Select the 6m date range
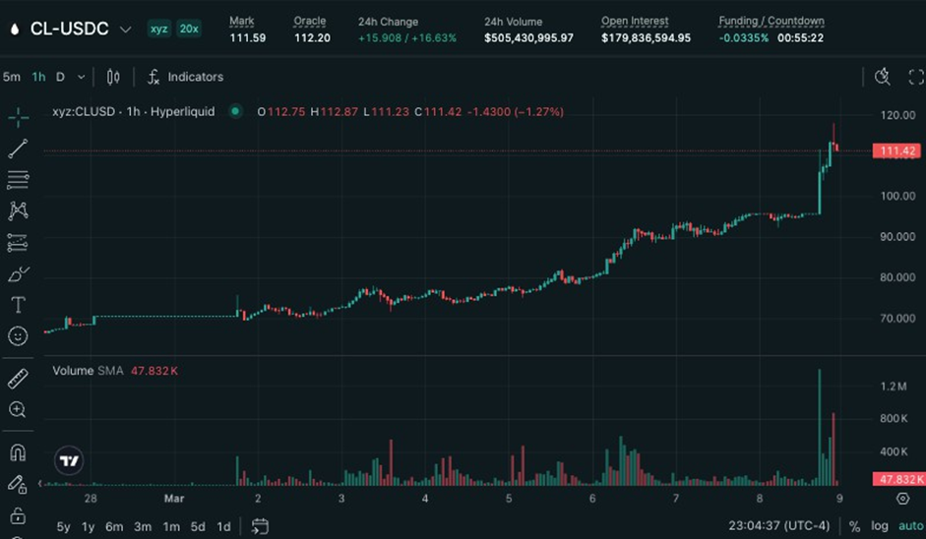 (114, 526)
